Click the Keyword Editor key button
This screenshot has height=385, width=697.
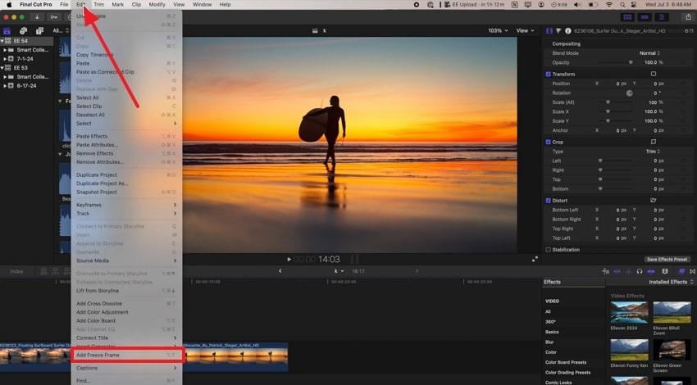pyautogui.click(x=54, y=17)
